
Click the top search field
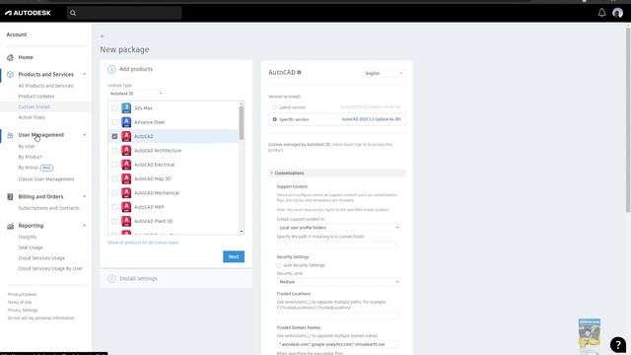coord(124,13)
